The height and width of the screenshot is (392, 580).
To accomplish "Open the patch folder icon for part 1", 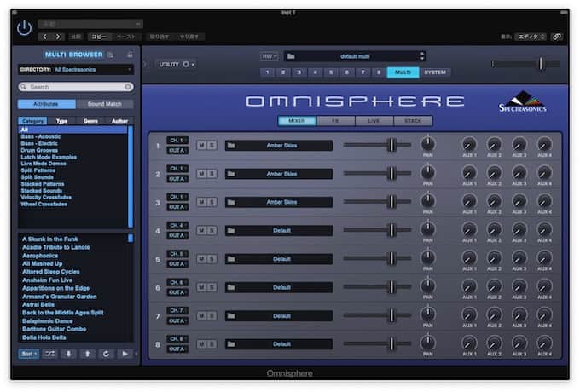I will (x=231, y=146).
